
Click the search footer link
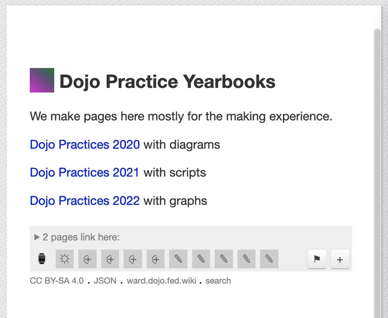(x=218, y=281)
